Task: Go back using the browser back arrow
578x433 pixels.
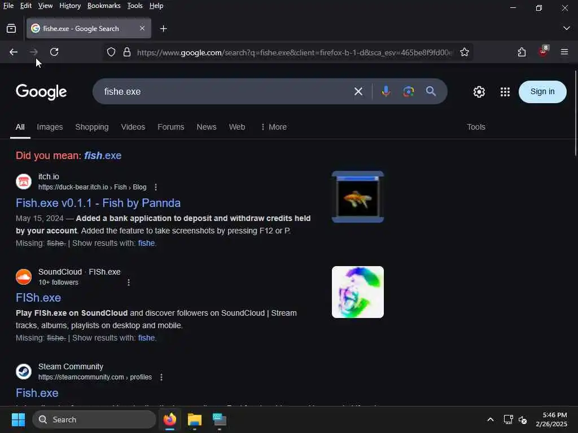Action: tap(14, 52)
